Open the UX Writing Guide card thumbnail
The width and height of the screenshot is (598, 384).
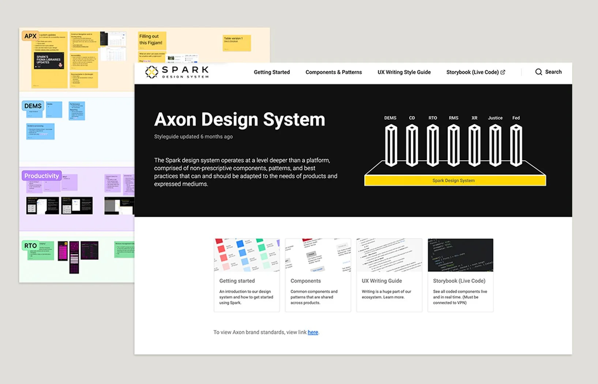(389, 255)
